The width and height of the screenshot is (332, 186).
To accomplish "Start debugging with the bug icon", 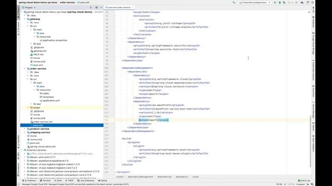I will 280,3.
